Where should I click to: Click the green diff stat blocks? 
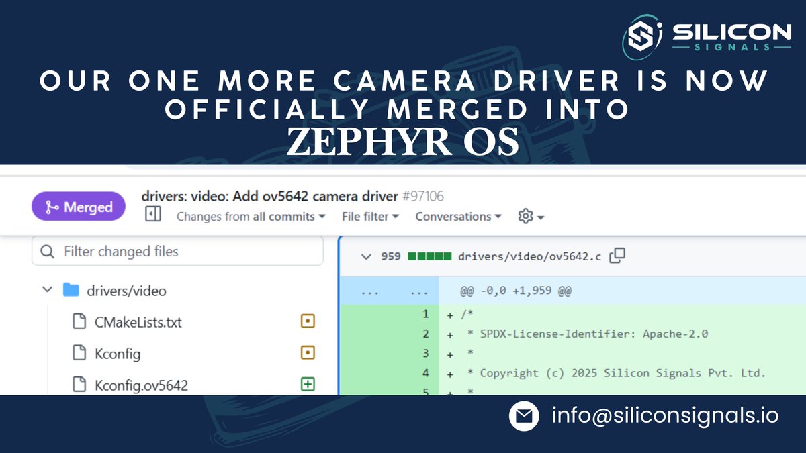click(x=430, y=256)
